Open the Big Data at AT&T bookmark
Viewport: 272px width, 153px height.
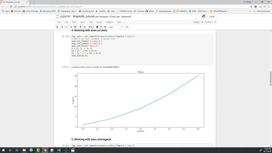point(48,11)
